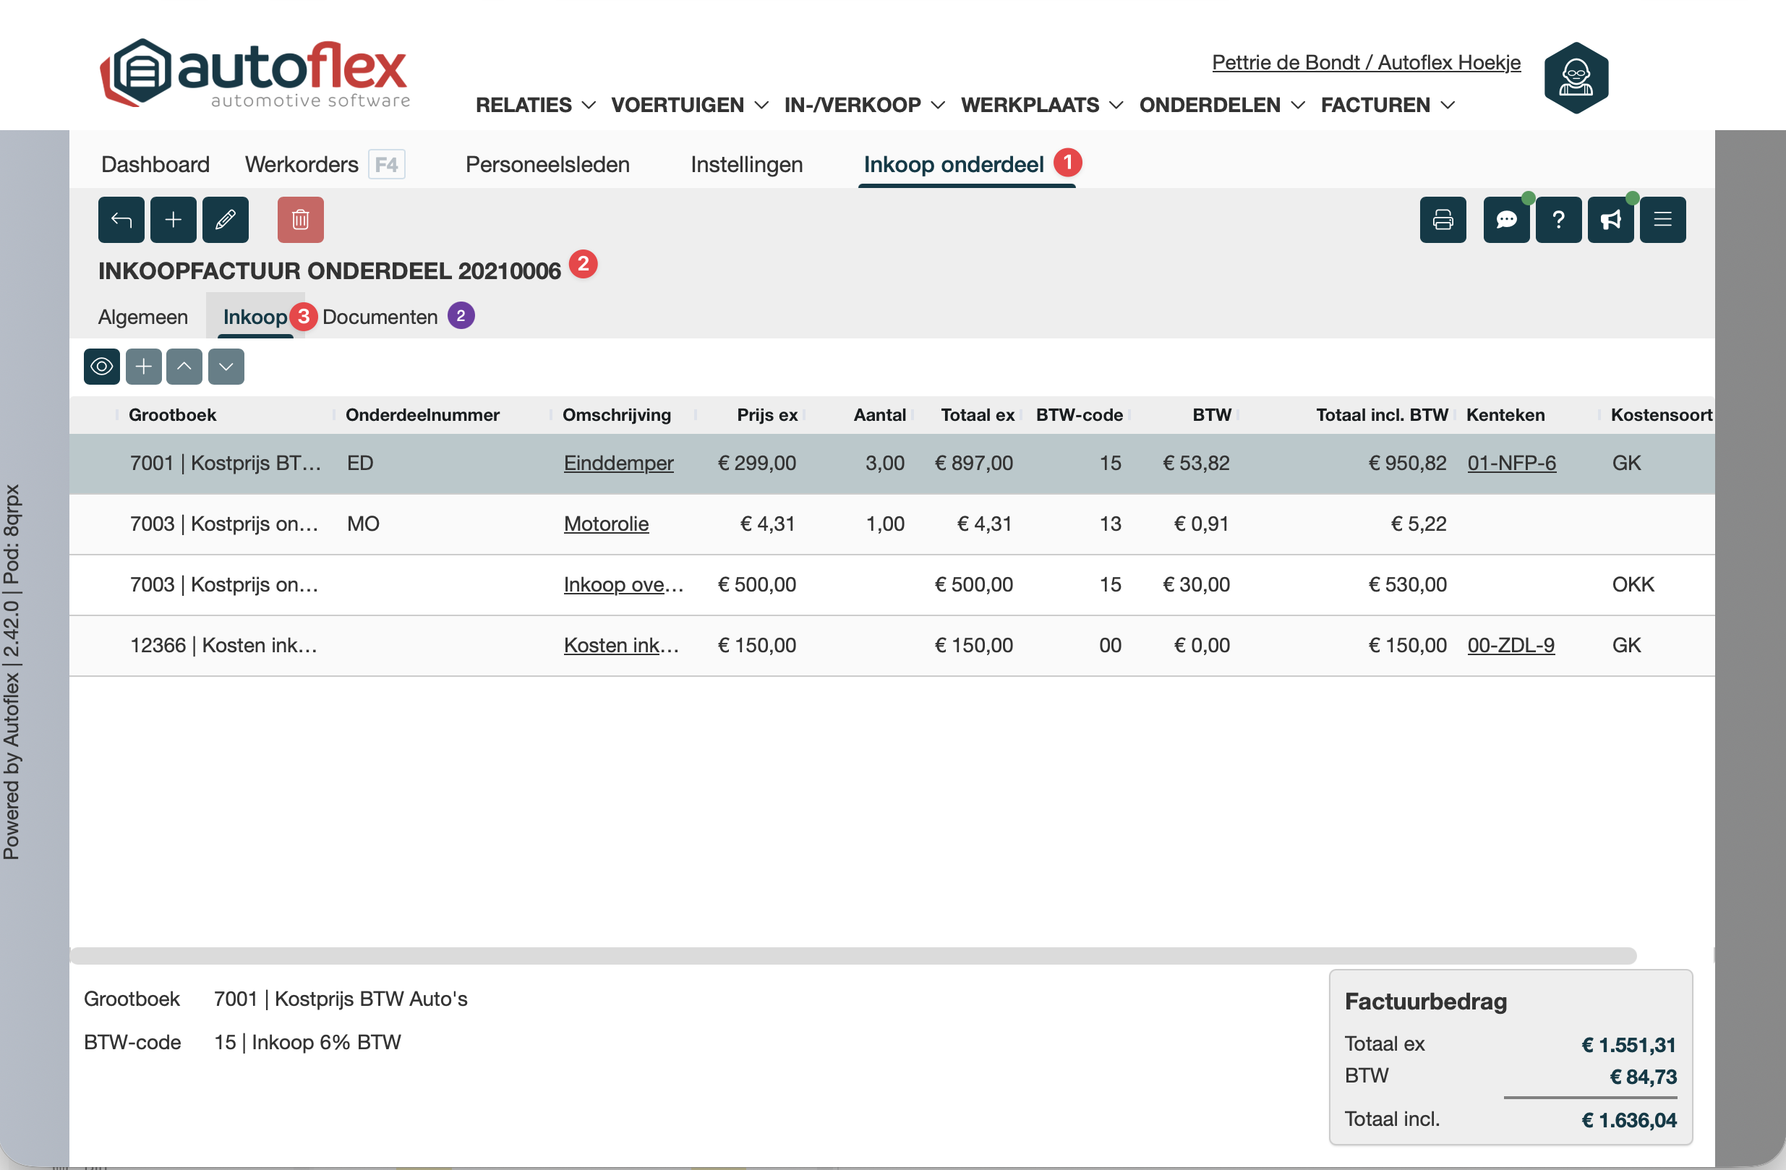Screen dimensions: 1786x1170
Task: Open the Instellingen tab
Action: click(x=747, y=164)
